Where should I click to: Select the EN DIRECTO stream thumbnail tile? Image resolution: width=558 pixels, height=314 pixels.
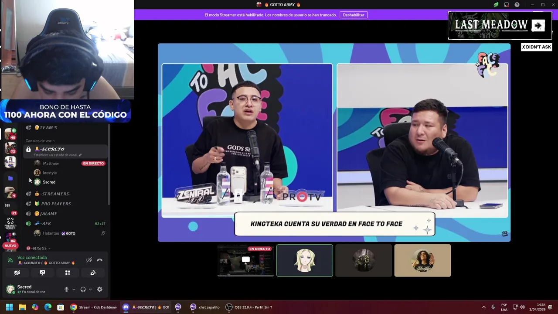(x=245, y=260)
